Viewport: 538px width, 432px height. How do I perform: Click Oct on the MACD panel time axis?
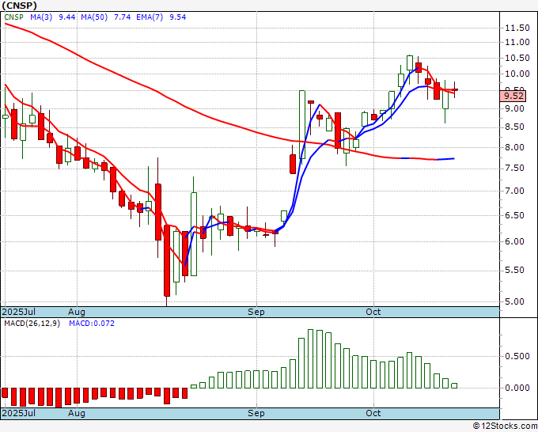[373, 413]
